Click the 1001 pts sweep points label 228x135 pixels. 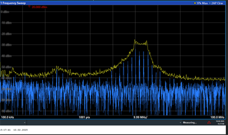click(84, 117)
